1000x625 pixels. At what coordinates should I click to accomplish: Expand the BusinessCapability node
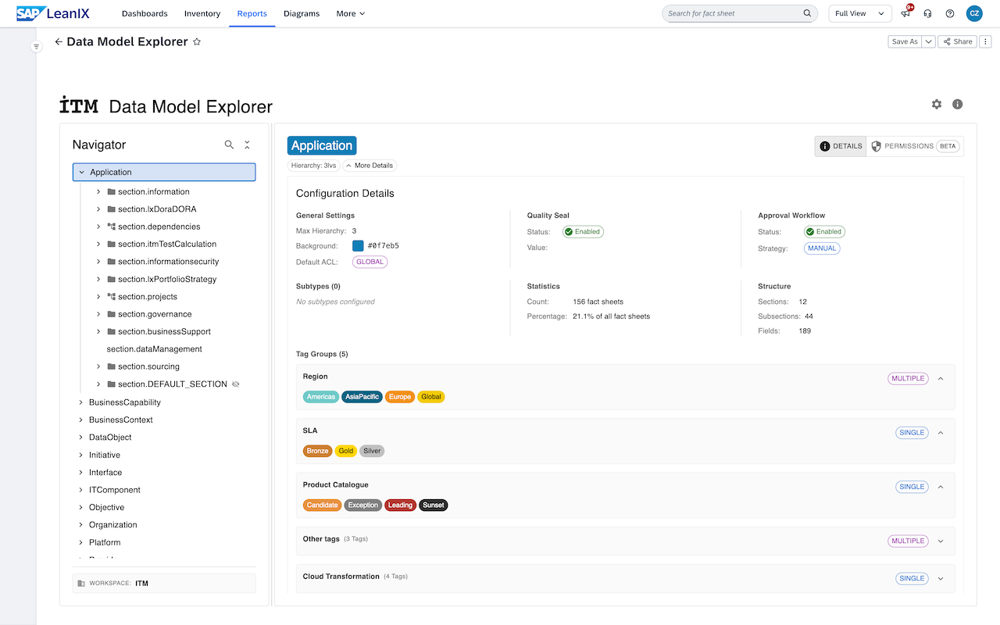point(80,402)
